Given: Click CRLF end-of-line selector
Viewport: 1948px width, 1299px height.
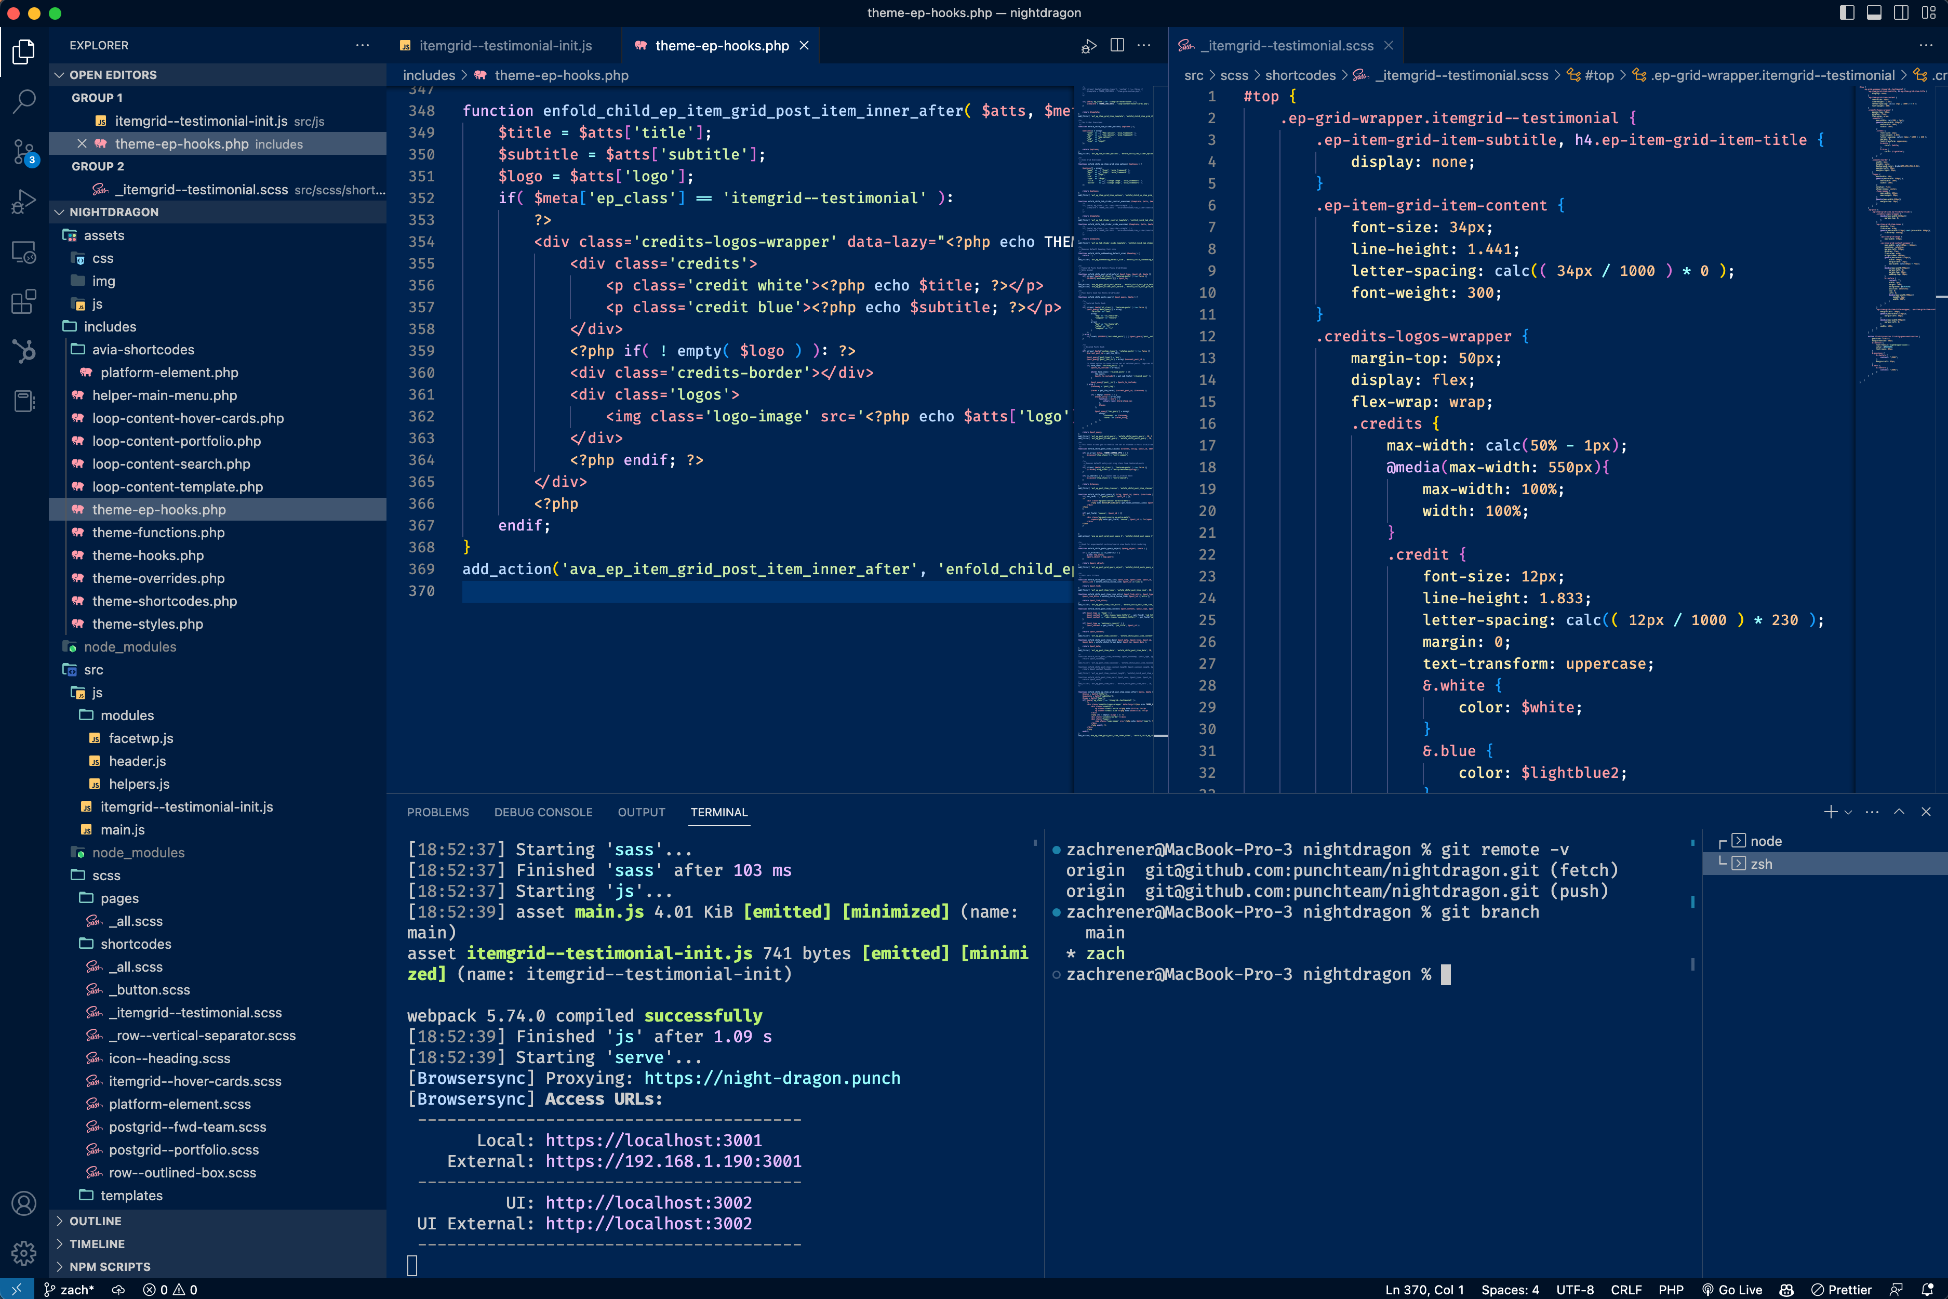Looking at the screenshot, I should pos(1626,1289).
